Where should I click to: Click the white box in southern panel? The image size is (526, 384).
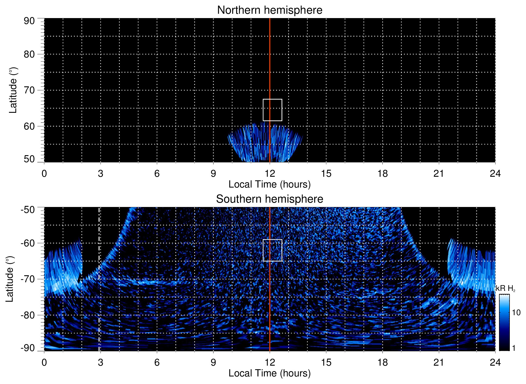point(272,250)
